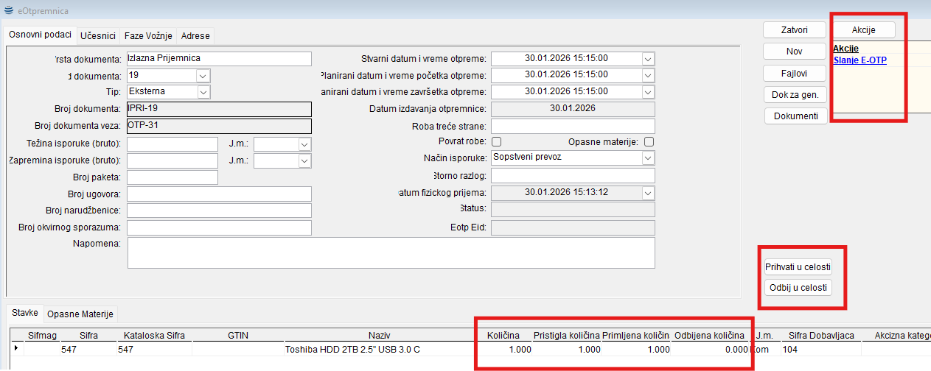This screenshot has width=931, height=371.
Task: Open the Faze Vožnje tab
Action: [148, 35]
